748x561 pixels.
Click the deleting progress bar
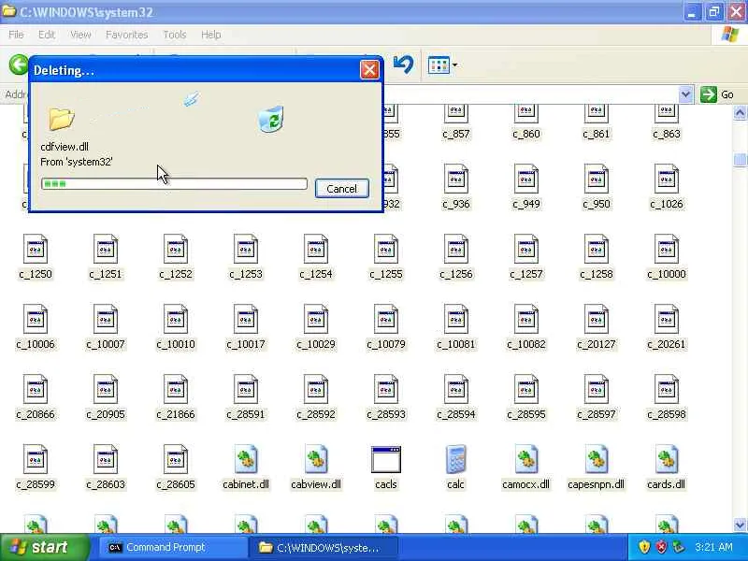pos(174,183)
